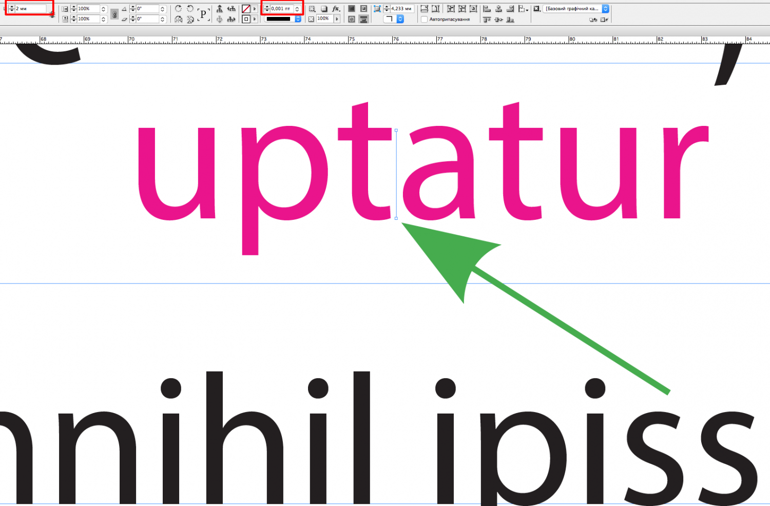Click the 2 мм height input field
The width and height of the screenshot is (770, 506).
30,9
